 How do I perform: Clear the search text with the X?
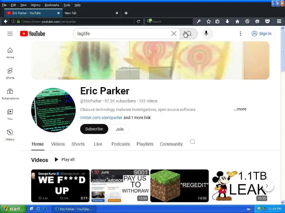(174, 34)
